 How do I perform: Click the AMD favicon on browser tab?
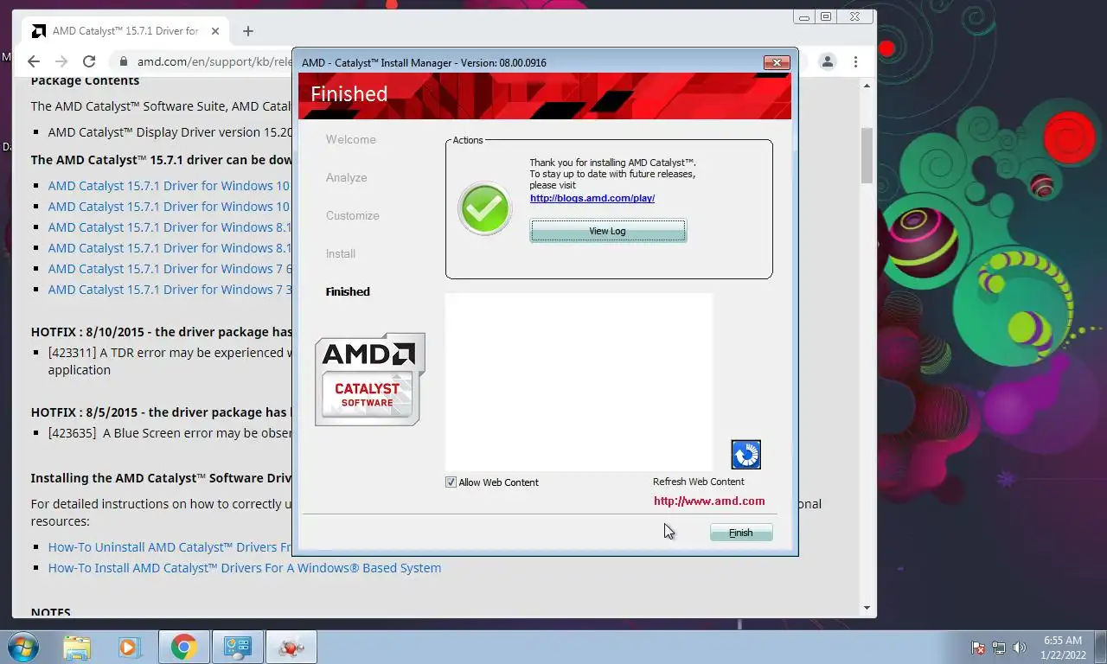[x=38, y=31]
